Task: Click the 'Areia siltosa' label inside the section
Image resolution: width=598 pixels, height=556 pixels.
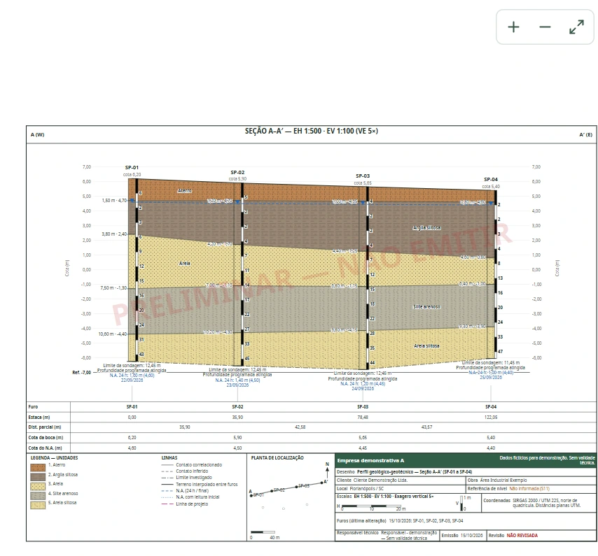Action: click(x=426, y=345)
